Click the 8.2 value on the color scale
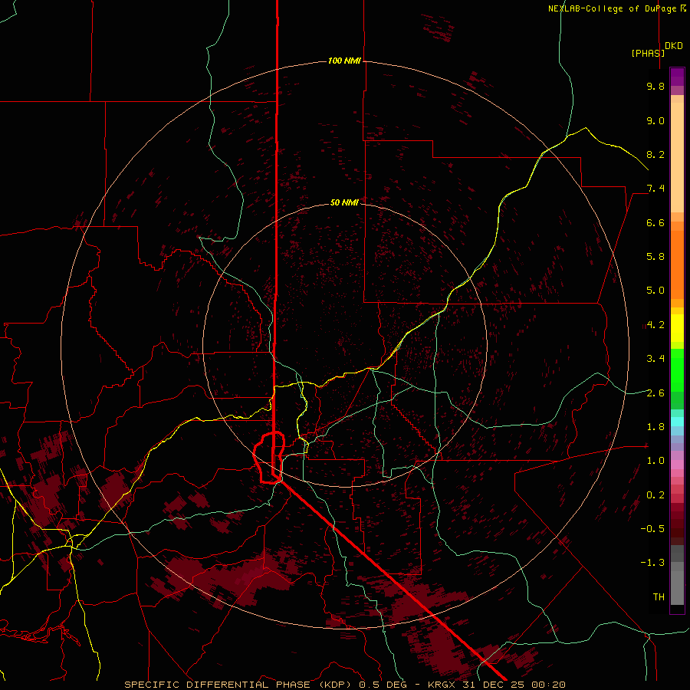 pyautogui.click(x=655, y=154)
